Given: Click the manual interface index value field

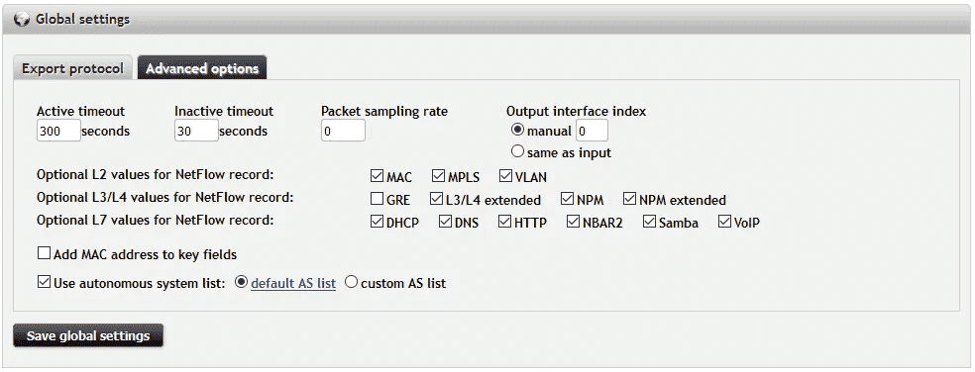Looking at the screenshot, I should coord(592,131).
